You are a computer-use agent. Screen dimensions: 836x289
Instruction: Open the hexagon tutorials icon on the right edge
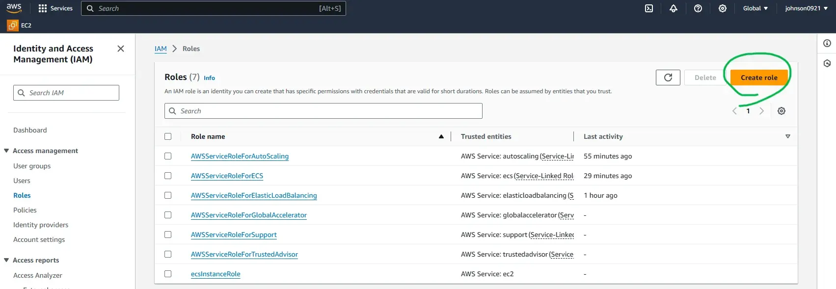coord(827,63)
